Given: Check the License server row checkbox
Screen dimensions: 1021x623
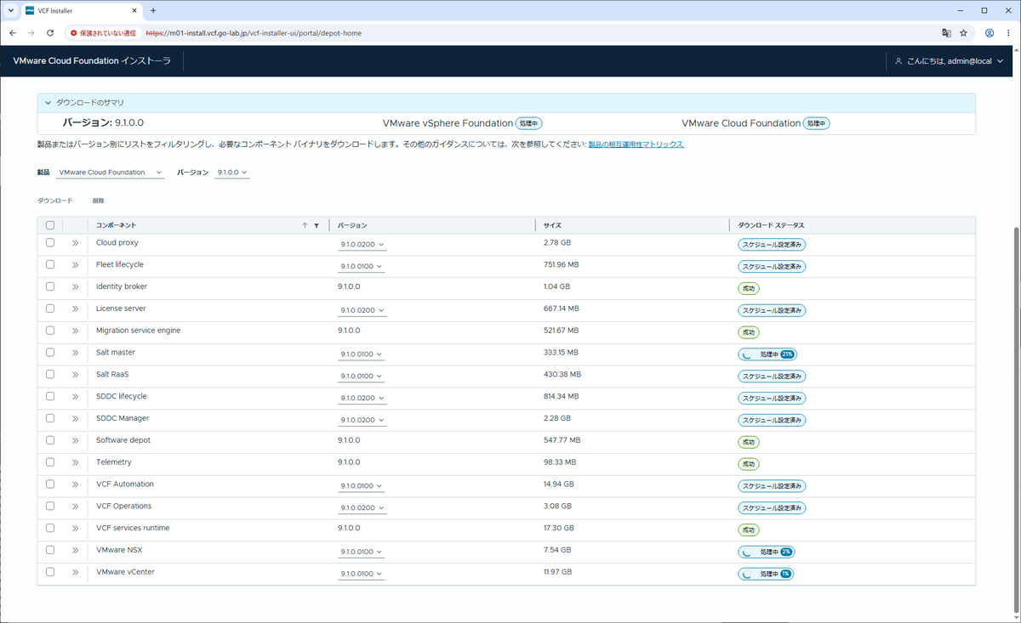Looking at the screenshot, I should [50, 309].
